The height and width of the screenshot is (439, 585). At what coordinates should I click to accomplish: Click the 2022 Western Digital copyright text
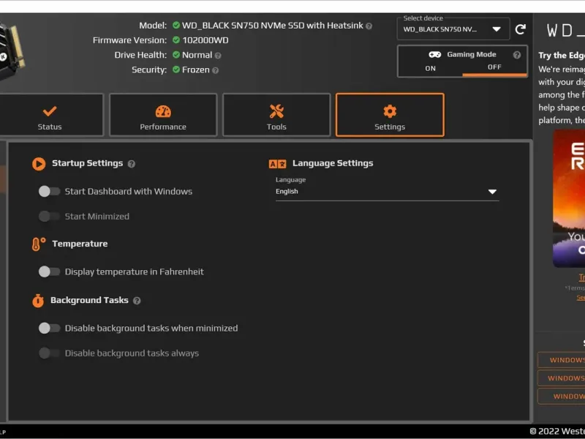[x=557, y=432]
